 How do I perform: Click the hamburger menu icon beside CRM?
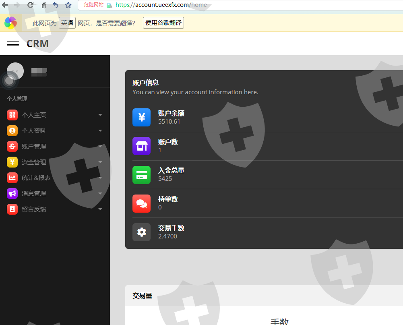click(x=13, y=43)
